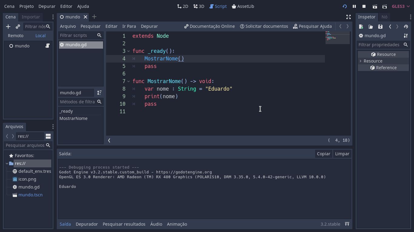Image resolution: width=414 pixels, height=232 pixels.
Task: Open Documentação Online link
Action: pos(209,26)
